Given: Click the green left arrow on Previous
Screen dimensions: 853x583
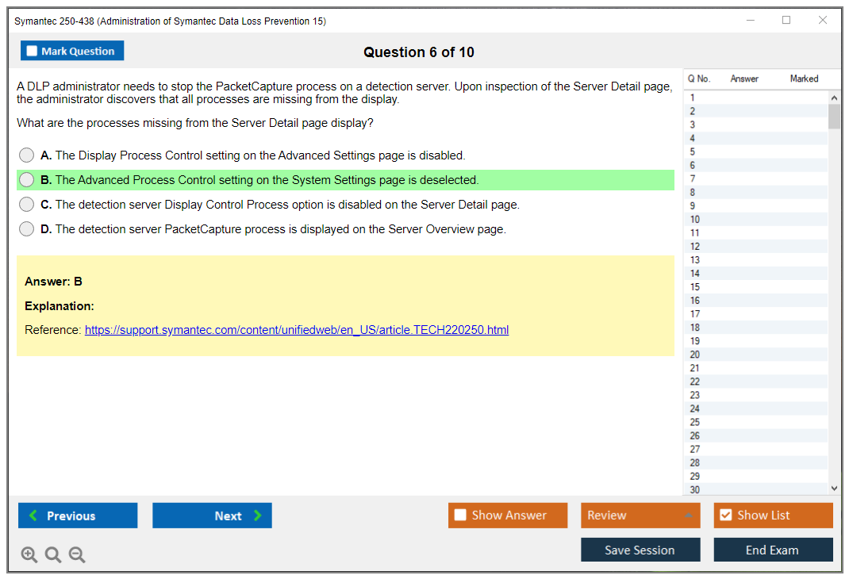Looking at the screenshot, I should [x=33, y=516].
